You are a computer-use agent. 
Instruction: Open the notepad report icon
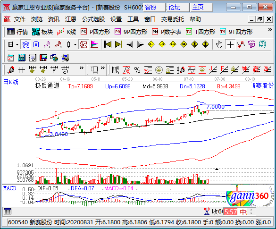33,58
